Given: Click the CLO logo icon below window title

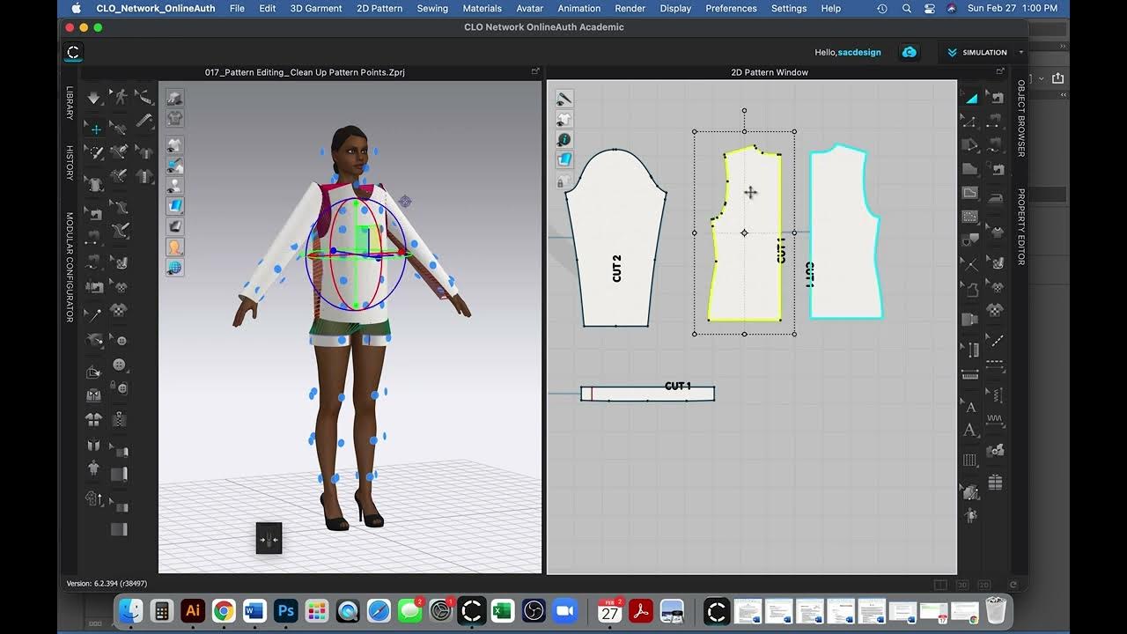Looking at the screenshot, I should click(x=73, y=52).
